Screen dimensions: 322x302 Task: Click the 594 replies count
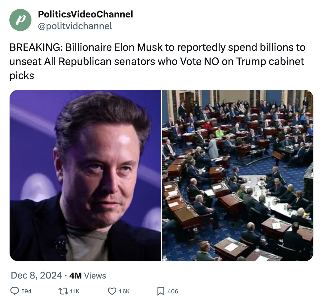26,291
